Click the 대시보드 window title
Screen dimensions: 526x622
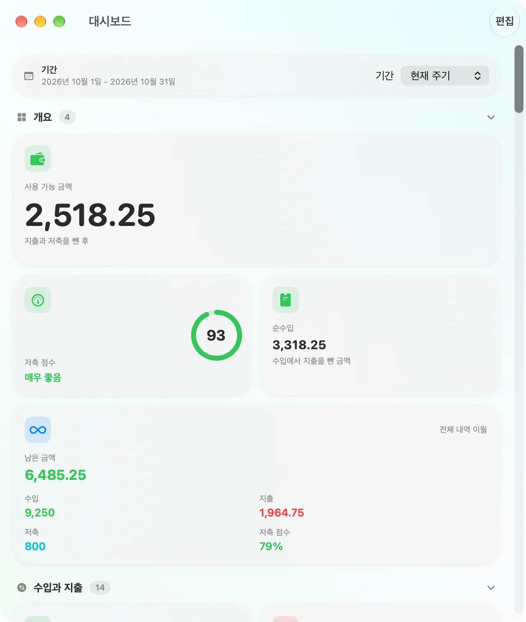coord(110,21)
